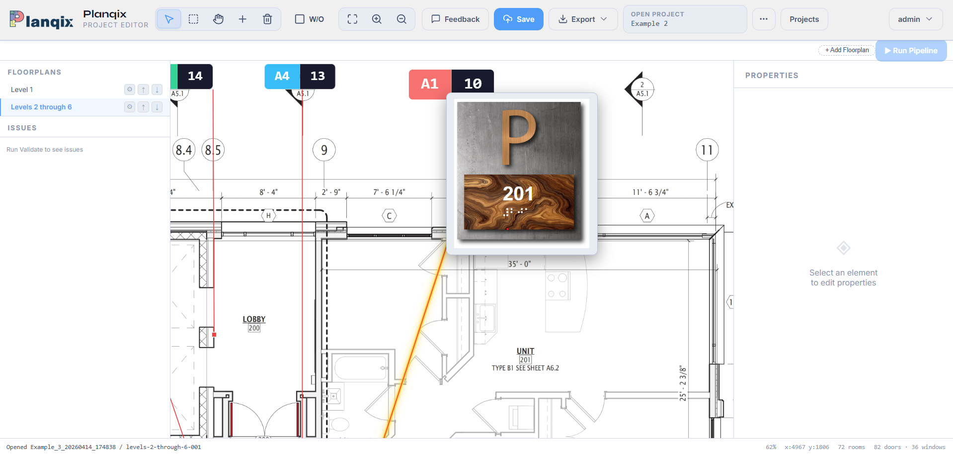This screenshot has width=953, height=454.
Task: Fit floorplan to screen
Action: coord(352,19)
